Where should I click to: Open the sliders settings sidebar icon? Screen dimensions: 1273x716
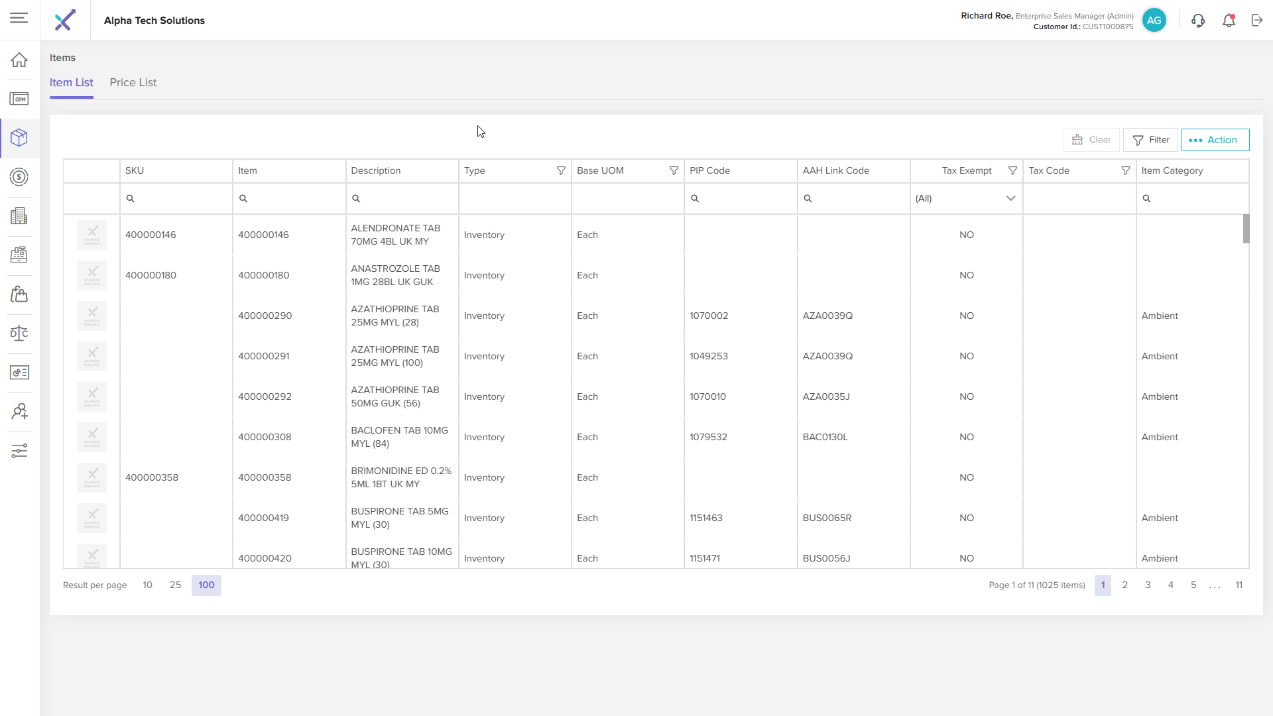click(x=19, y=451)
